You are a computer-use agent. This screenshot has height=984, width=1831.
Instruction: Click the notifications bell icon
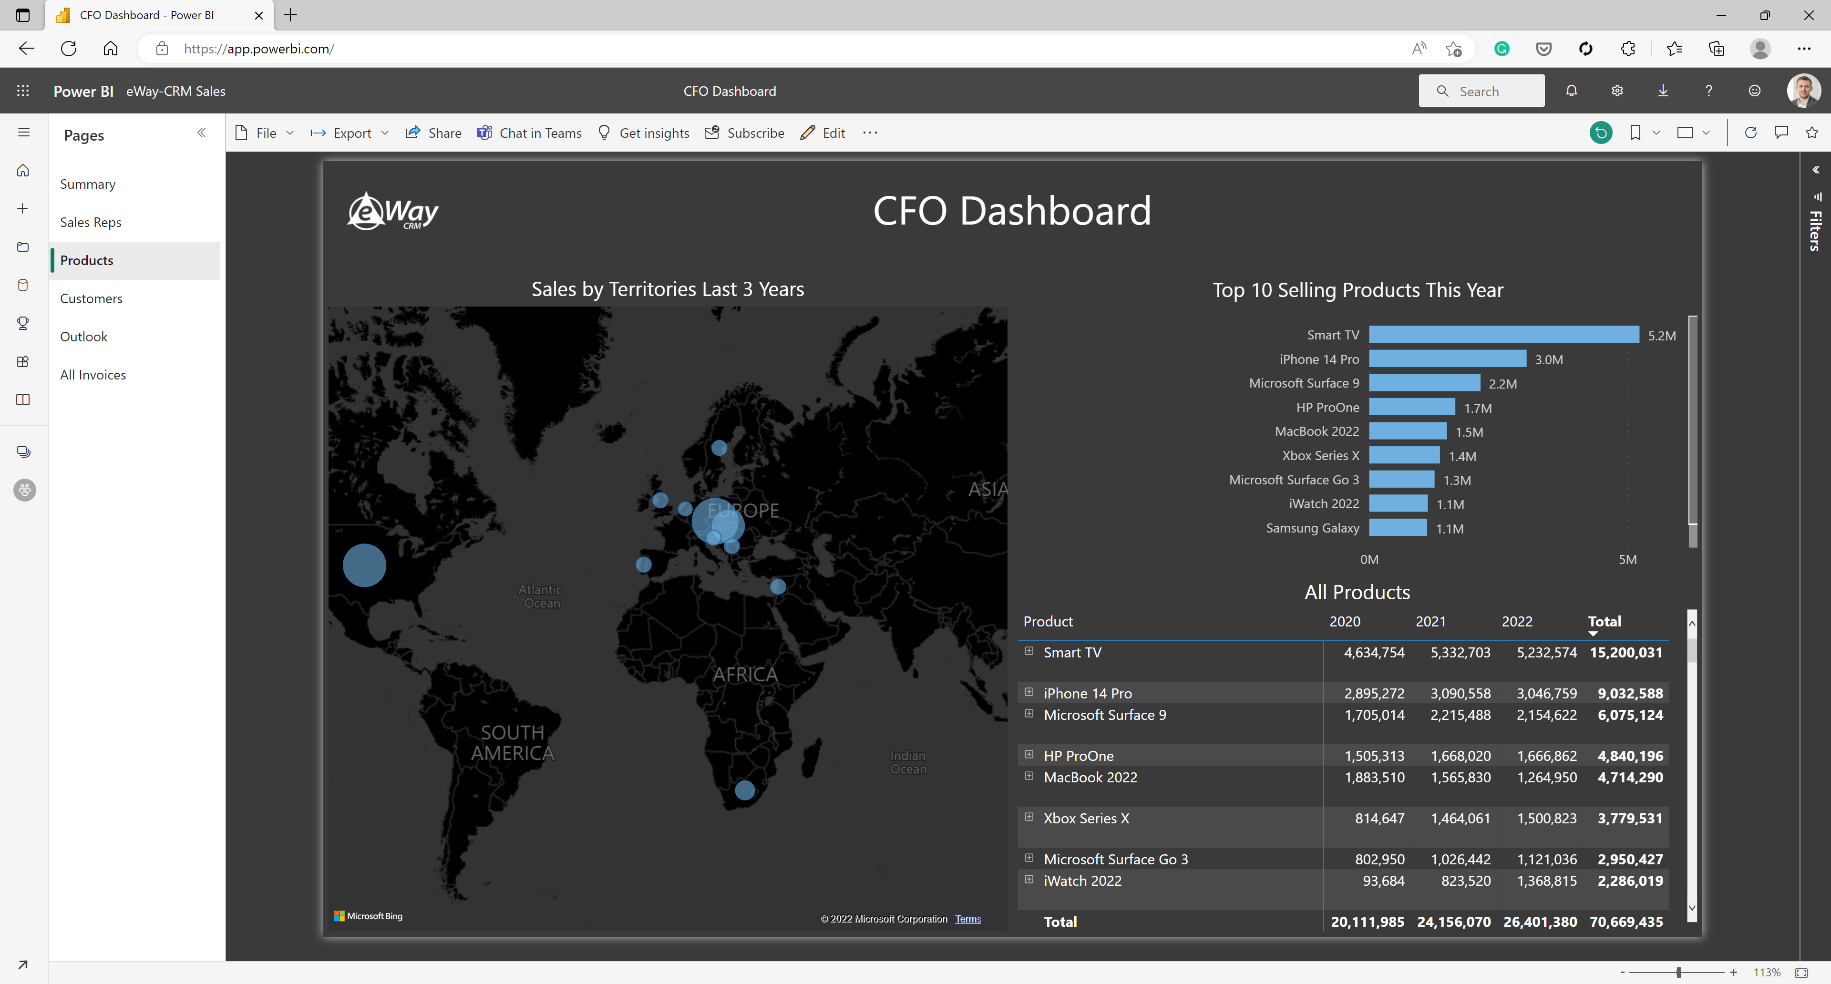(x=1572, y=91)
